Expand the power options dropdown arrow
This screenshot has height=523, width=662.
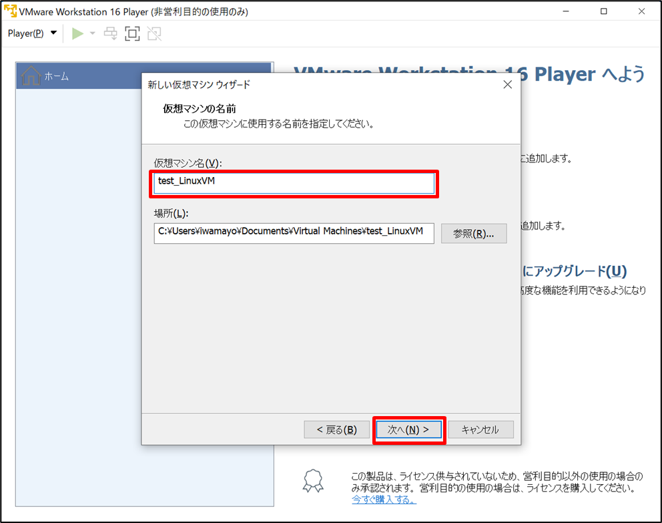click(x=93, y=33)
